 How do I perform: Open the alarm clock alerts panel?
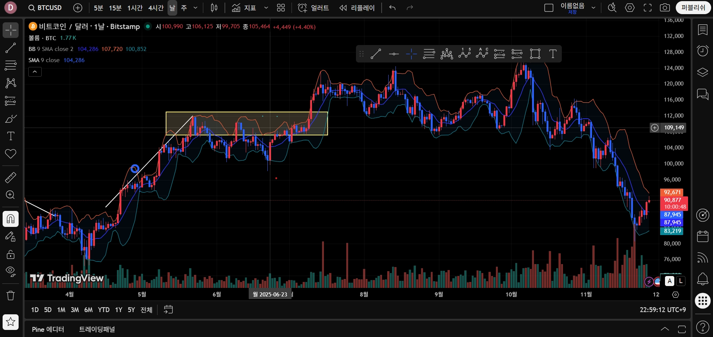pos(702,51)
